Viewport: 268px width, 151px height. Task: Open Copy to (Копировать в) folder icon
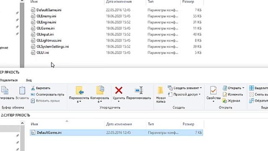click(100, 90)
